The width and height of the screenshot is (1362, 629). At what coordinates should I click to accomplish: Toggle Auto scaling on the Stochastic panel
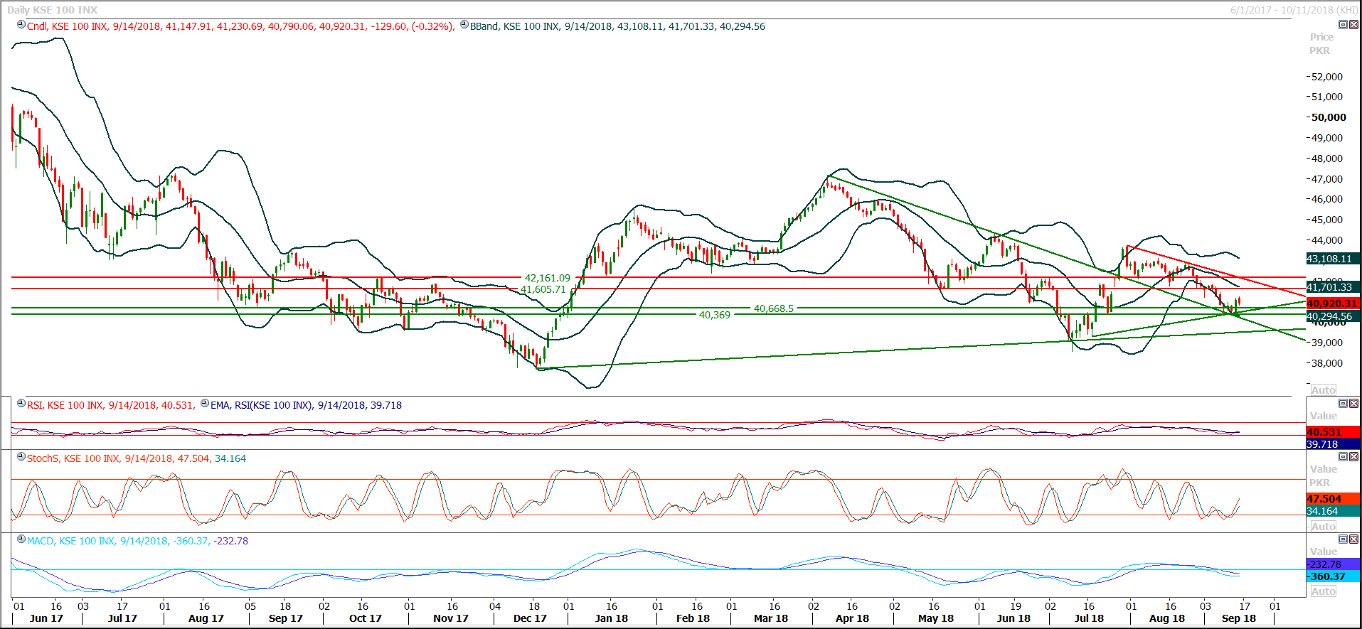point(1323,527)
